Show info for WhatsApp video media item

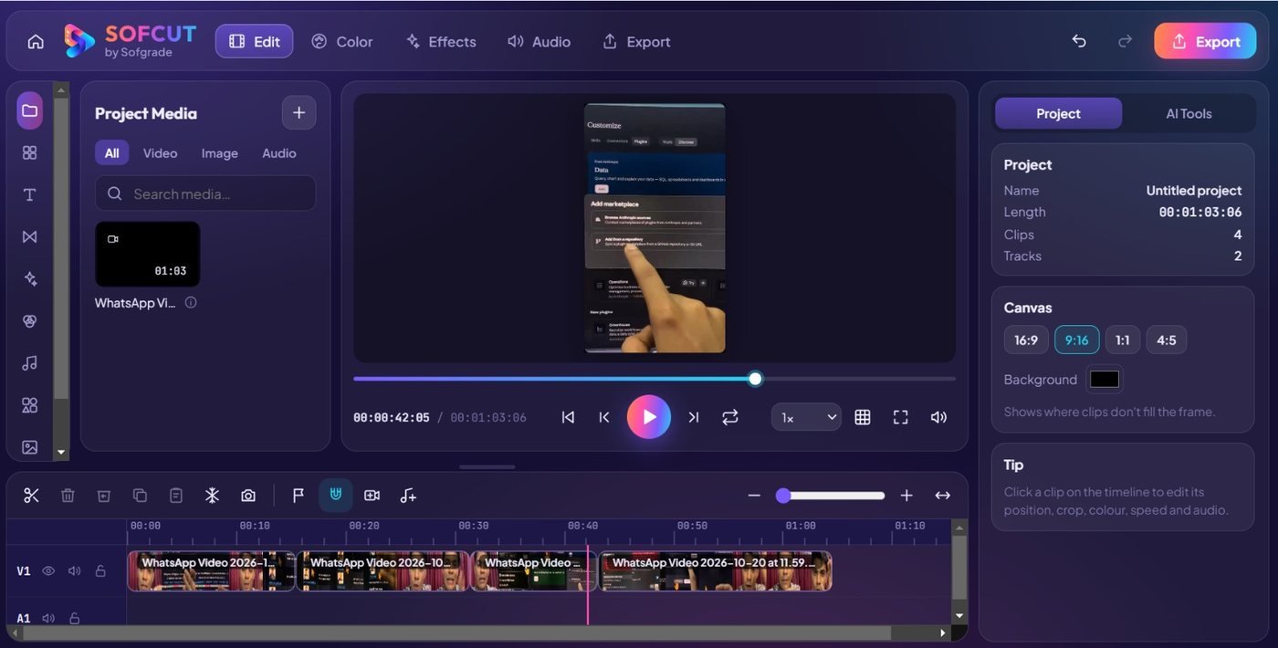191,302
